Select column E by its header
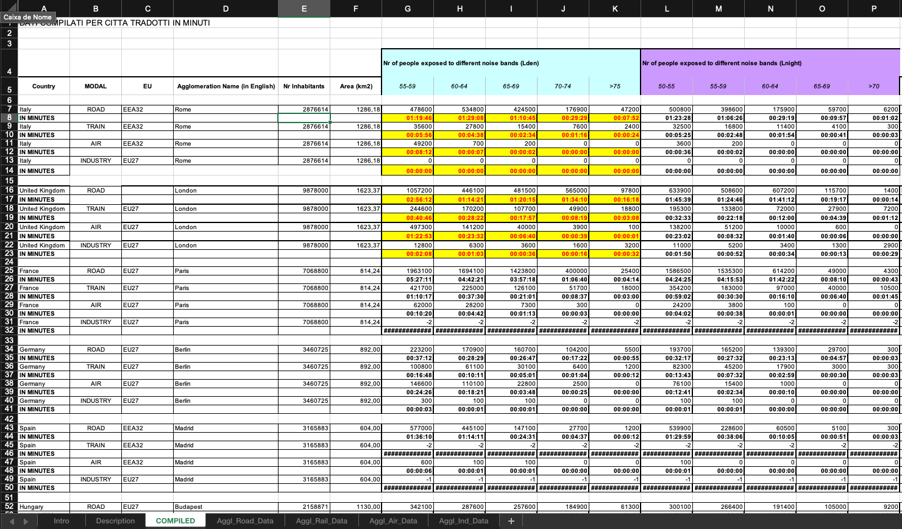902x529 pixels. pyautogui.click(x=304, y=9)
